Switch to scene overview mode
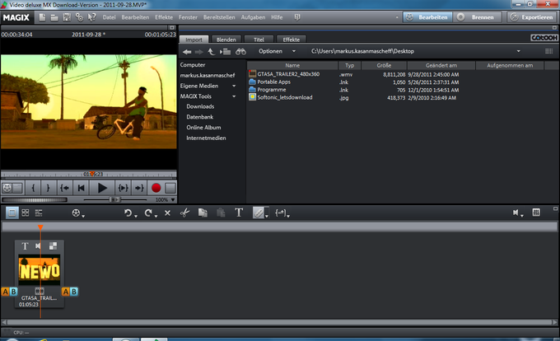 click(x=26, y=213)
